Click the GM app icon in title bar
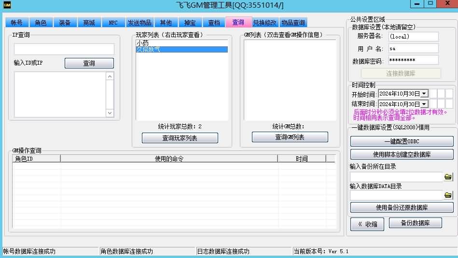Viewport: 458px width, 258px height. pyautogui.click(x=7, y=5)
